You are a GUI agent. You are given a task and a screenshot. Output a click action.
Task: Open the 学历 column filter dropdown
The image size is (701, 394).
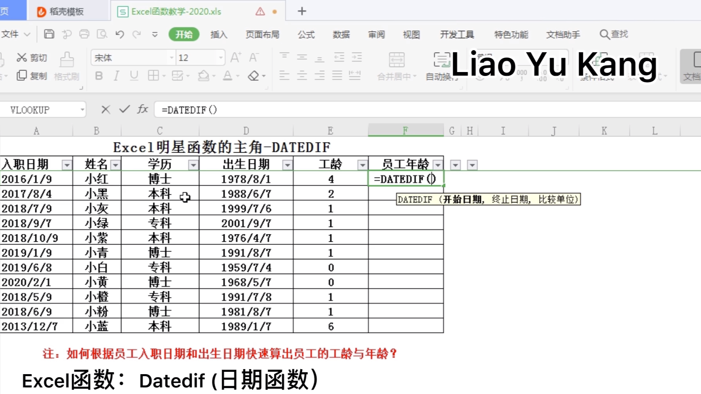click(x=194, y=165)
